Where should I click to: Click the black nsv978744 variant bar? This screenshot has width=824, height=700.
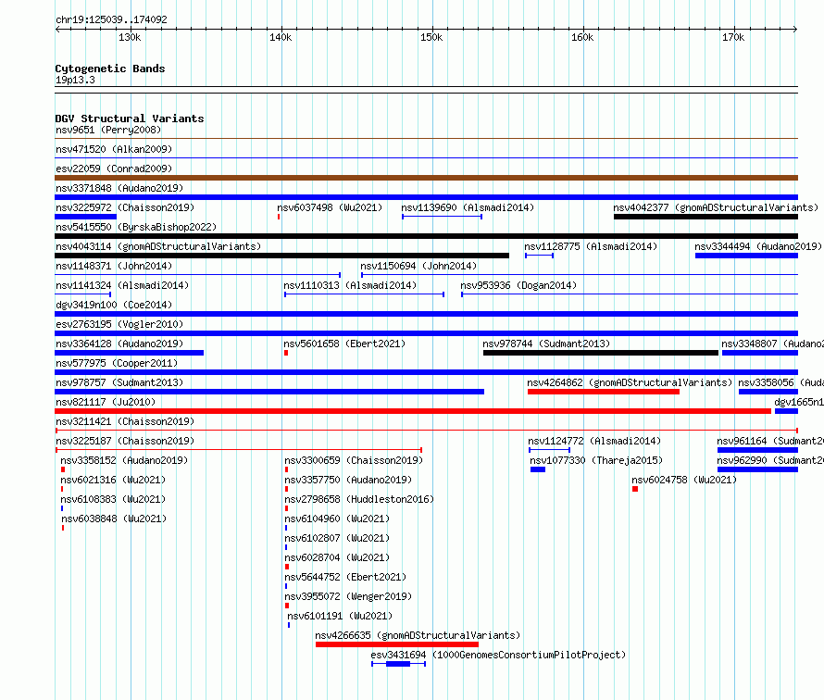(601, 353)
